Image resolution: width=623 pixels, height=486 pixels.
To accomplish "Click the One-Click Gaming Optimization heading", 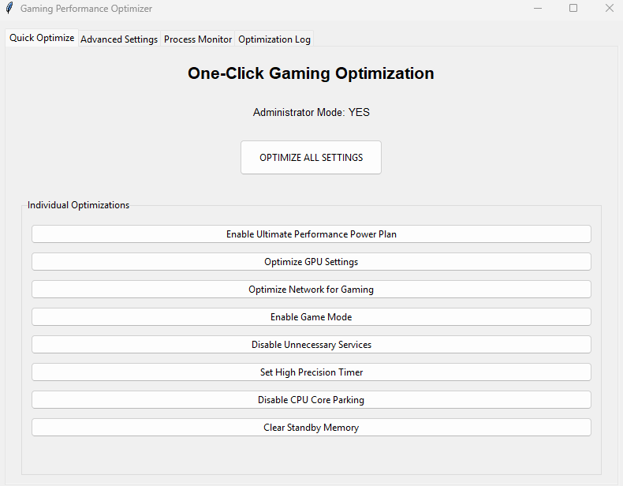I will pyautogui.click(x=311, y=73).
